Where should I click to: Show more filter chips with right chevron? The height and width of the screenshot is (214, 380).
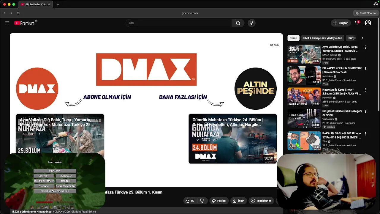coord(362,38)
